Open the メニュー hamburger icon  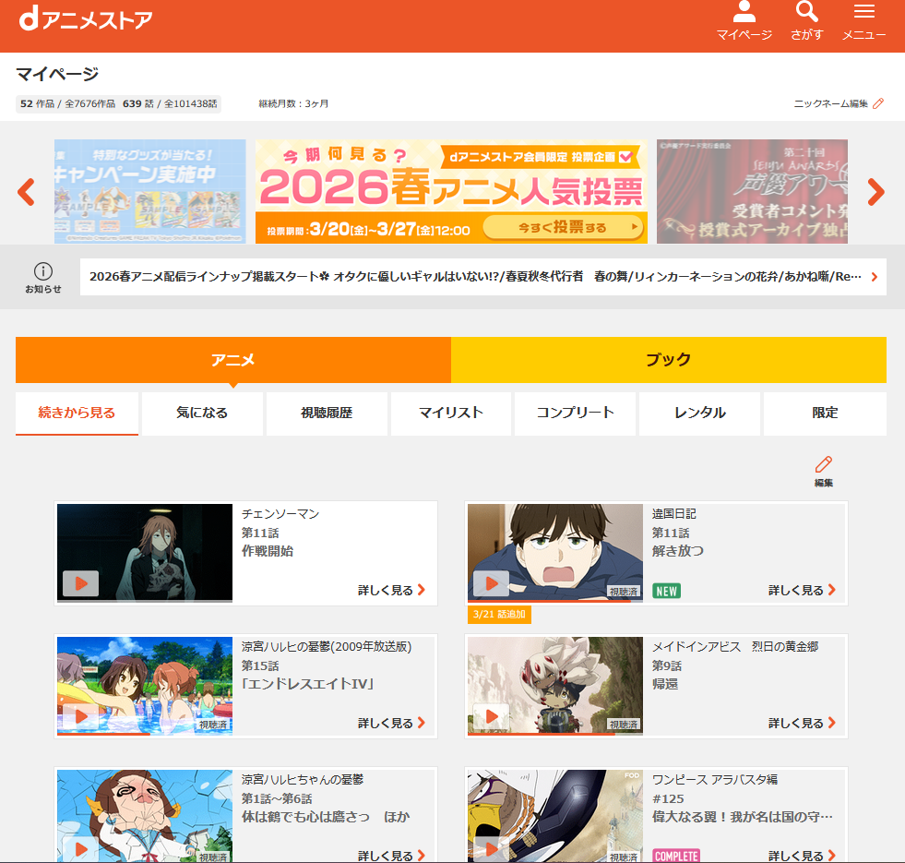click(863, 21)
